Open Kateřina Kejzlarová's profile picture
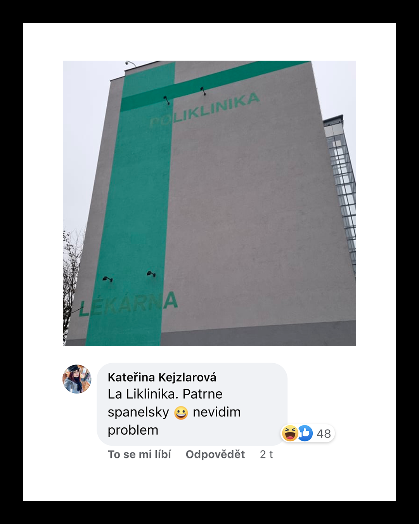The width and height of the screenshot is (419, 524). point(77,379)
